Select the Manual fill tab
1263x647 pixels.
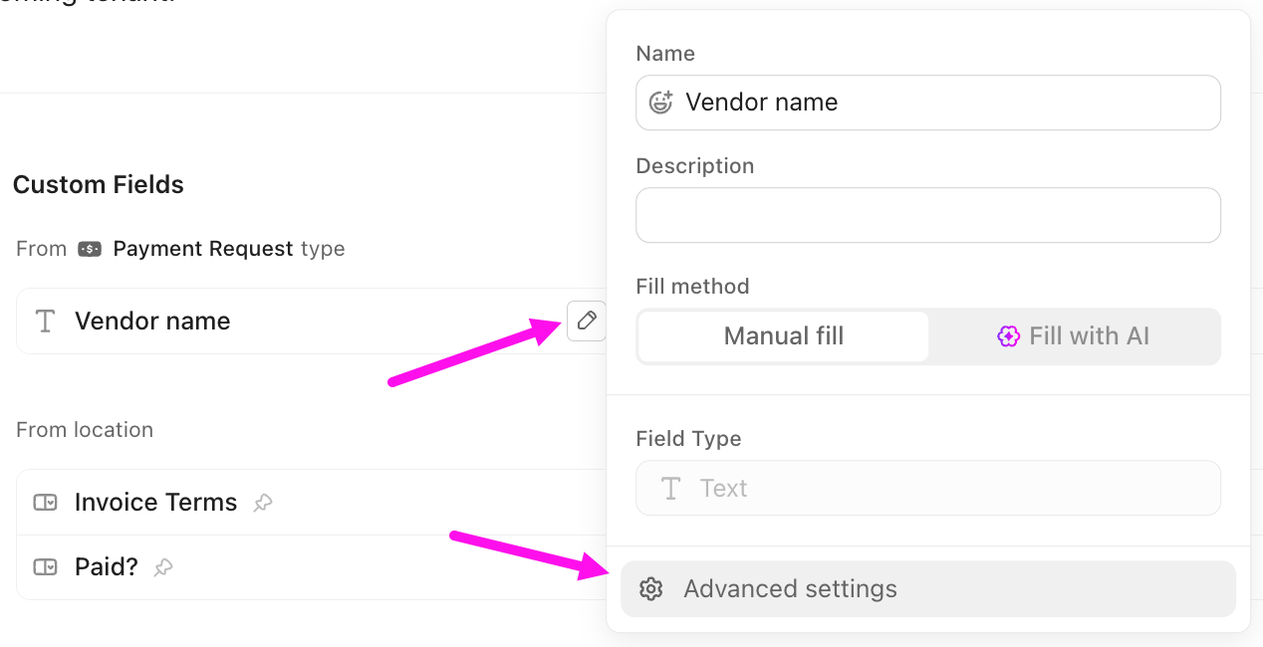(x=783, y=336)
